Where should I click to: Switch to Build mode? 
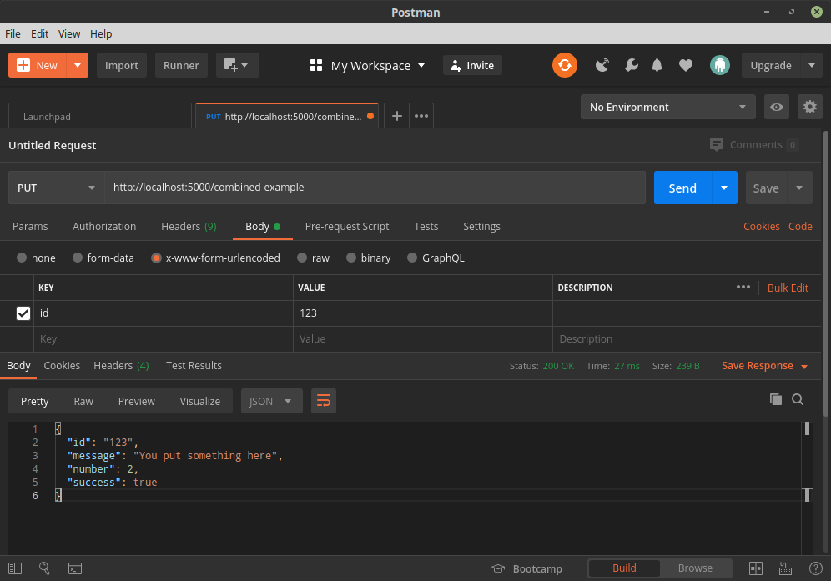(x=624, y=568)
